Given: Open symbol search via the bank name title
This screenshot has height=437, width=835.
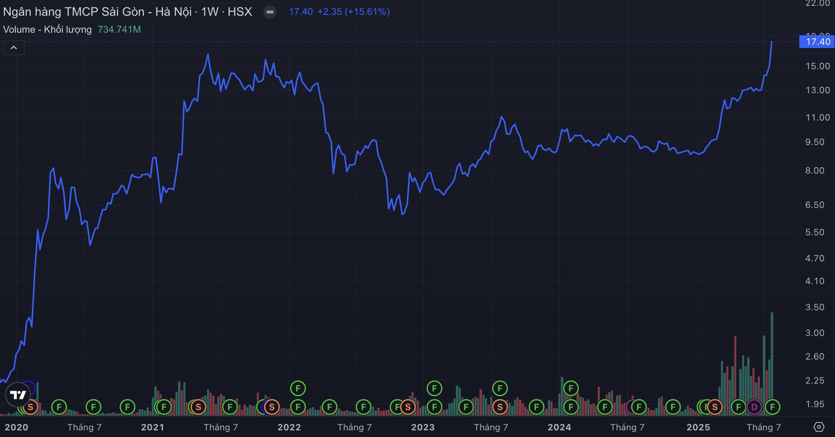Looking at the screenshot, I should (x=97, y=12).
